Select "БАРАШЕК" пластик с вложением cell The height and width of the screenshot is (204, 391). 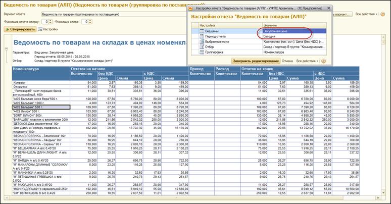click(x=41, y=120)
